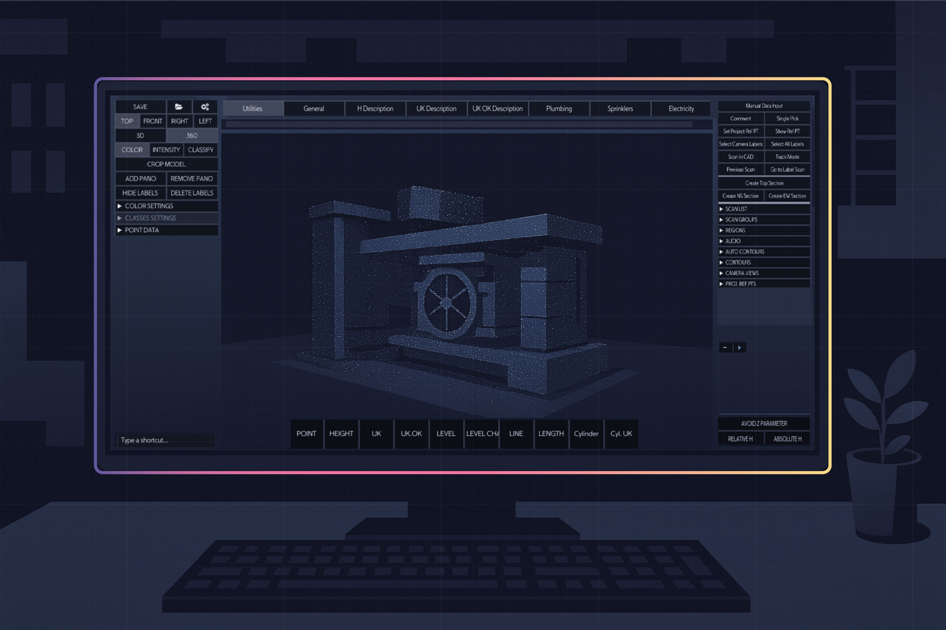Screen dimensions: 946x630
Task: Open settings via the gears icon
Action: 205,107
